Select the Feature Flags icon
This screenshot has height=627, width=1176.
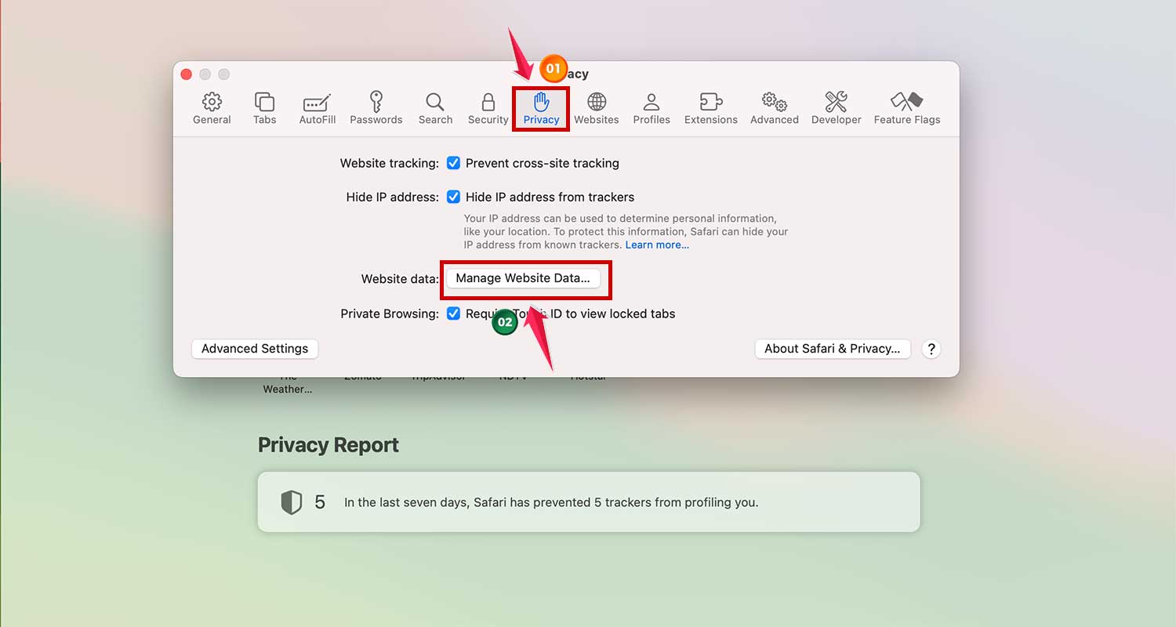[x=907, y=108]
